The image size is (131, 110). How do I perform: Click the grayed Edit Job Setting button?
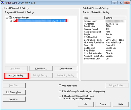(41, 75)
